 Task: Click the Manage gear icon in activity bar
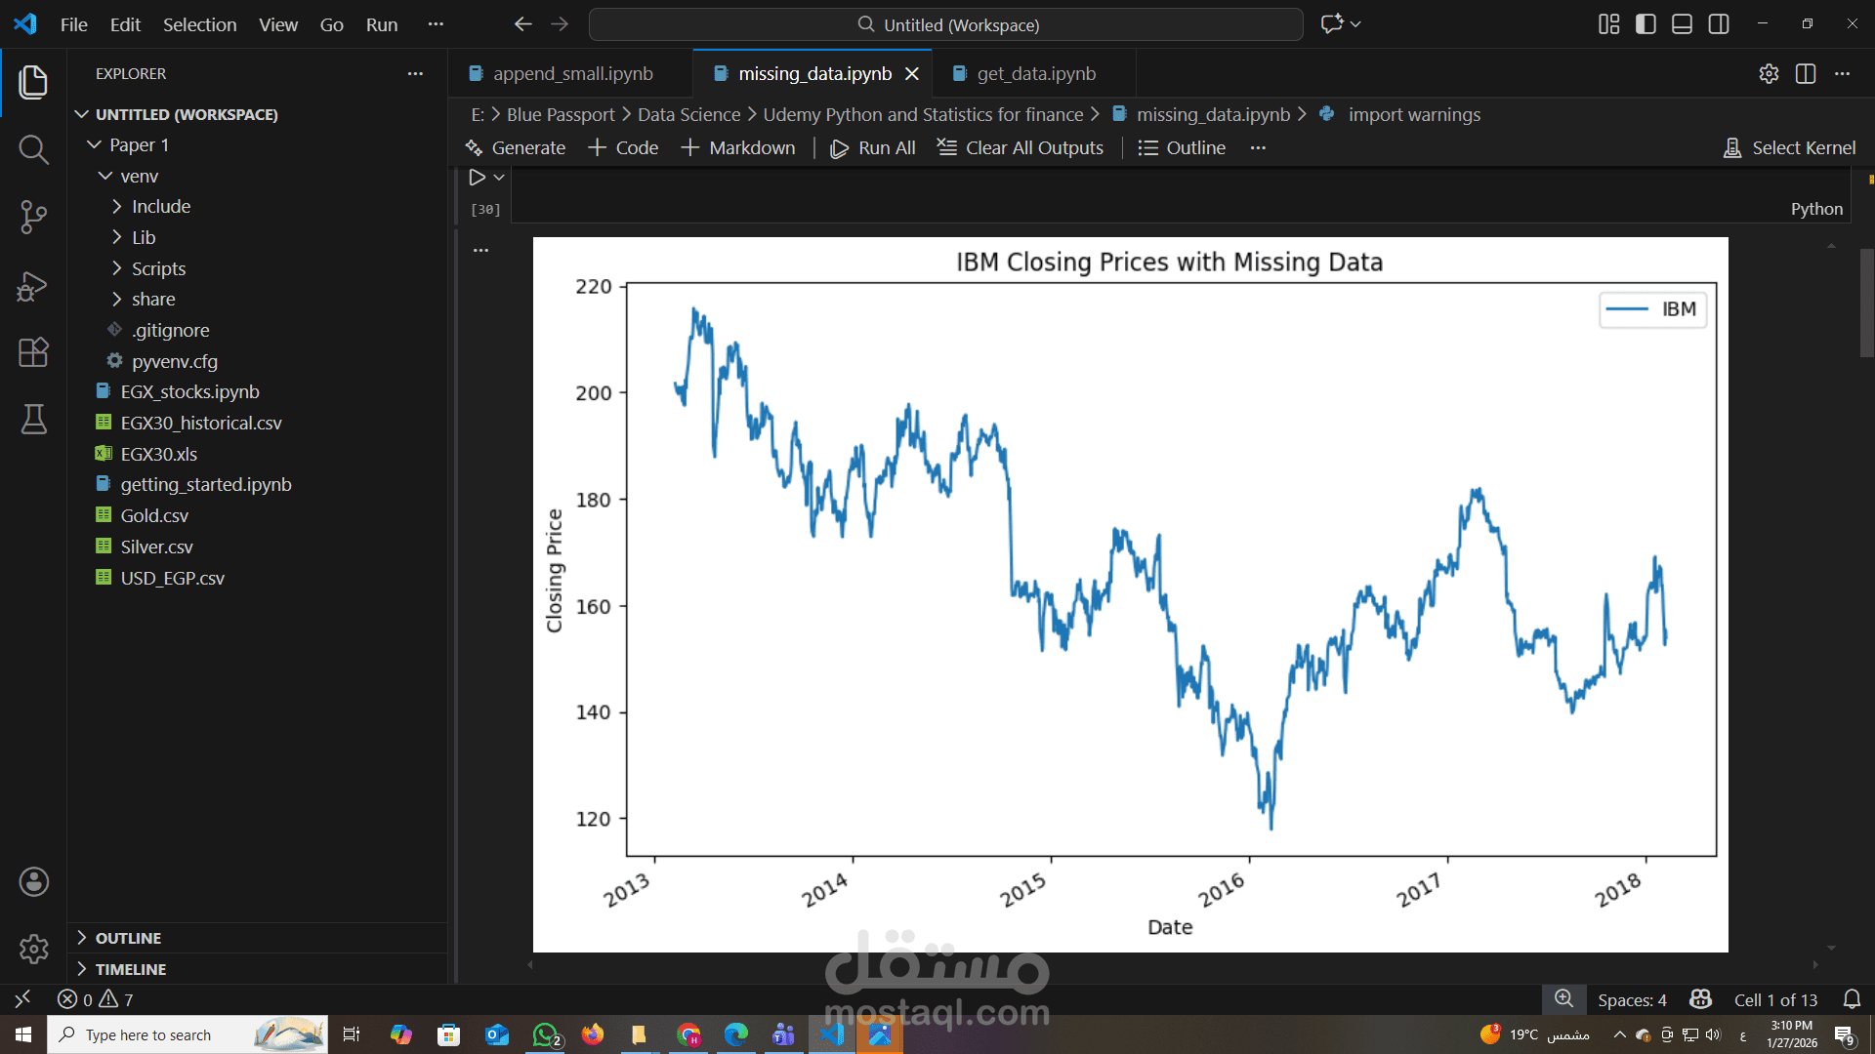pyautogui.click(x=33, y=949)
